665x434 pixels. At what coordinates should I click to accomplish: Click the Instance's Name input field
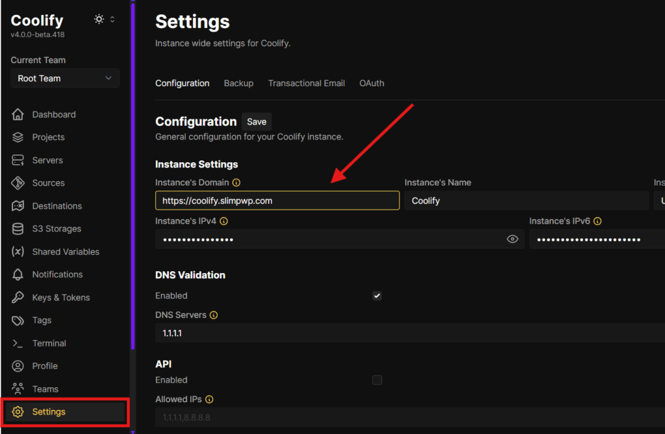[527, 200]
